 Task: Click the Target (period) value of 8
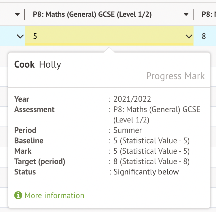click(x=151, y=161)
